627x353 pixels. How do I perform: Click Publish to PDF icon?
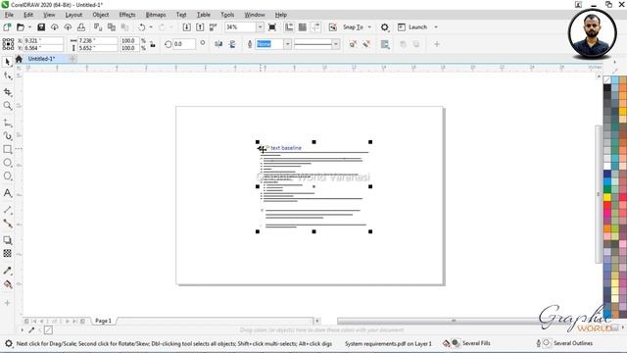214,27
